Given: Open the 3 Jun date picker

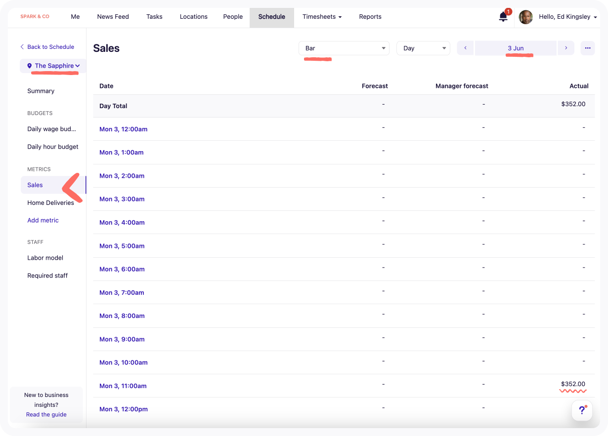Looking at the screenshot, I should (x=516, y=48).
